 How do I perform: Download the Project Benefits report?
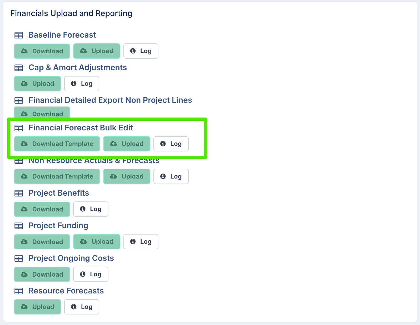[42, 209]
